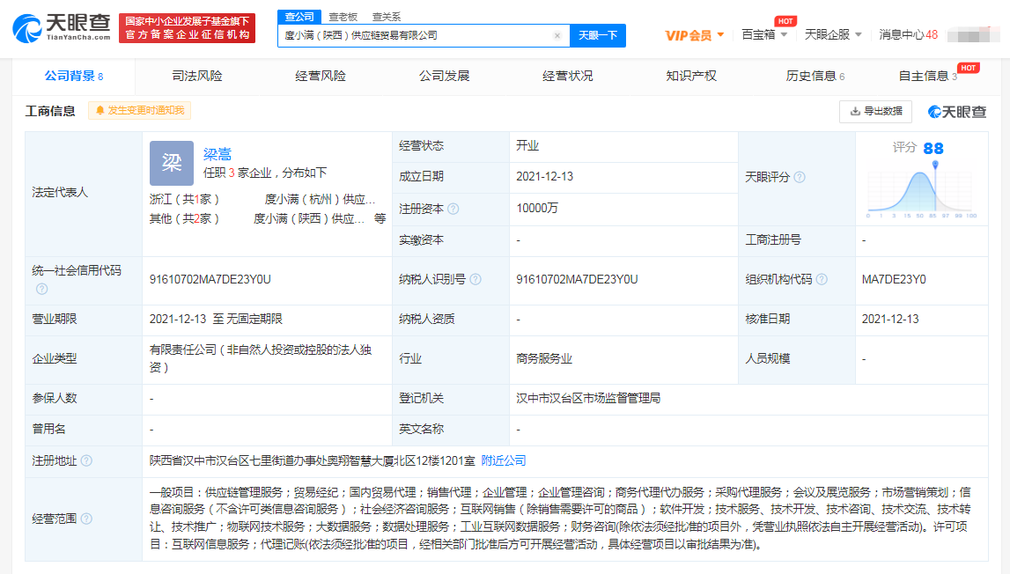Open the 附近公司 link
Image resolution: width=1010 pixels, height=574 pixels.
(x=504, y=460)
